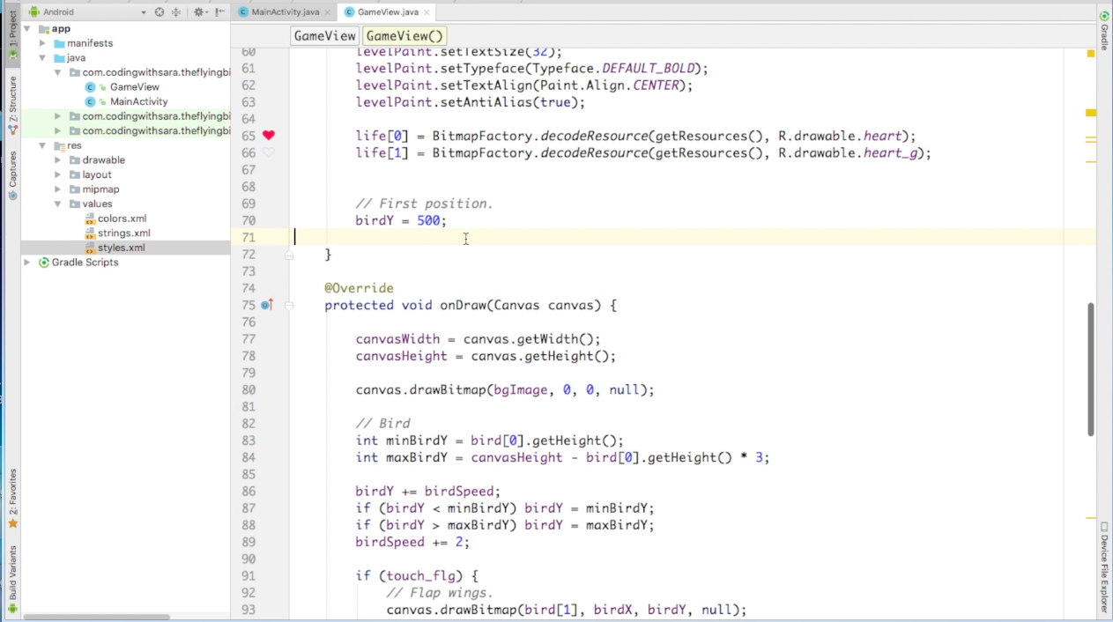1113x622 pixels.
Task: Click the collapse all icon in Project panel
Action: pos(176,12)
